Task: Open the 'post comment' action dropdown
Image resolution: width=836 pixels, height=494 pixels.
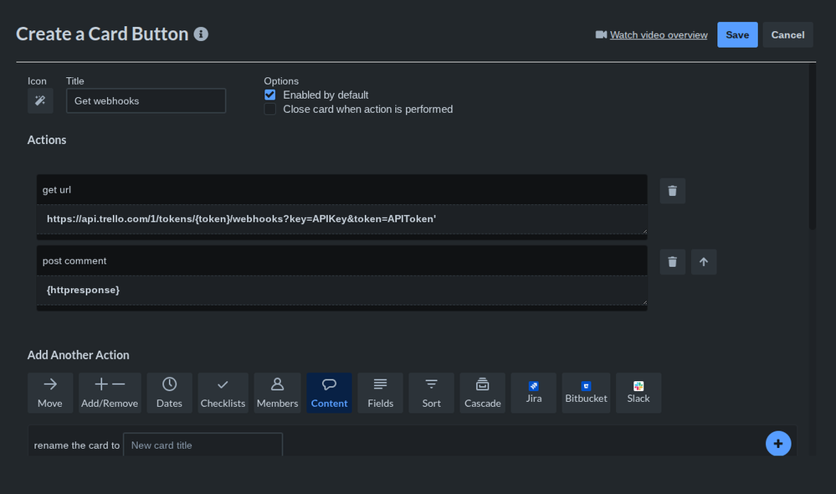Action: pyautogui.click(x=341, y=260)
